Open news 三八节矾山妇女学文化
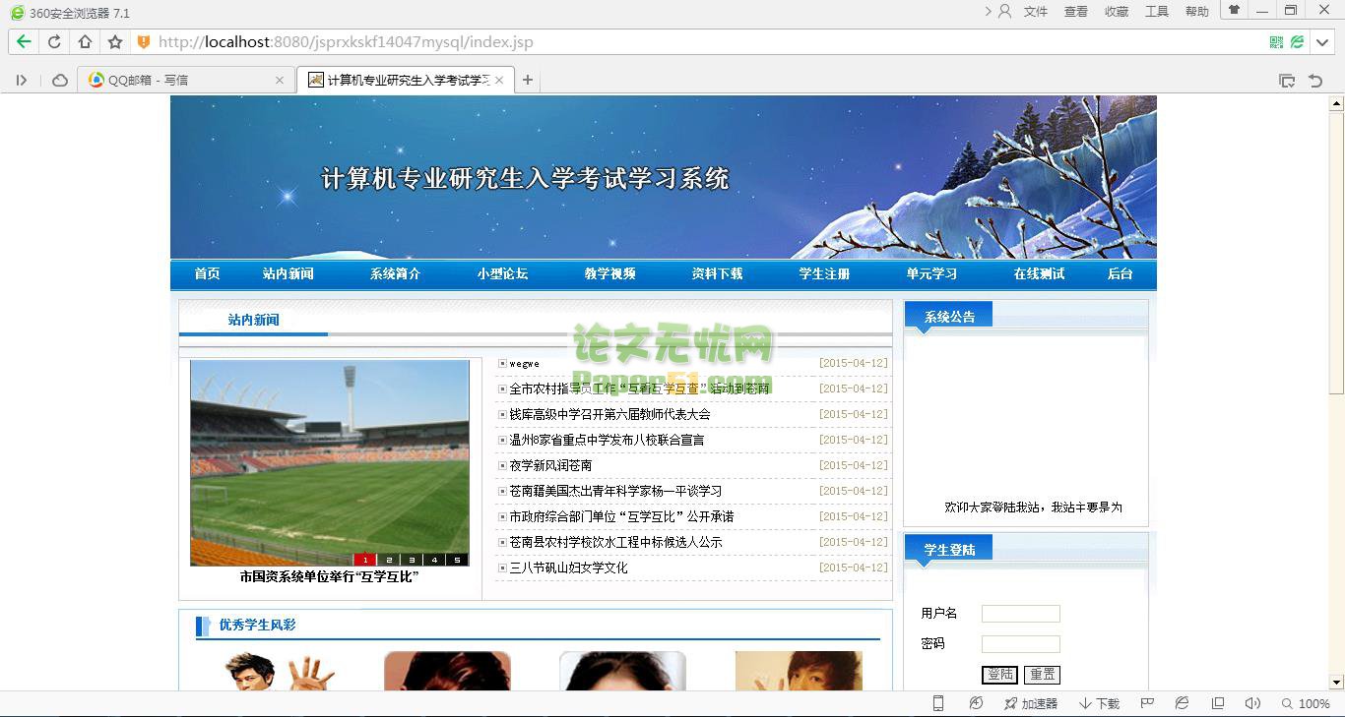The image size is (1345, 717). click(x=568, y=568)
